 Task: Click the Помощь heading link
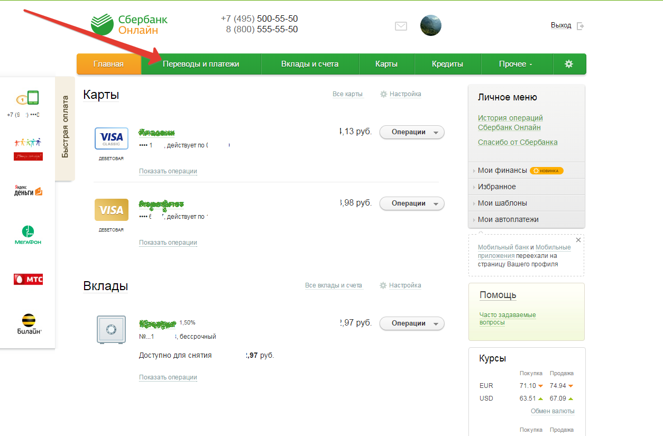pyautogui.click(x=498, y=295)
